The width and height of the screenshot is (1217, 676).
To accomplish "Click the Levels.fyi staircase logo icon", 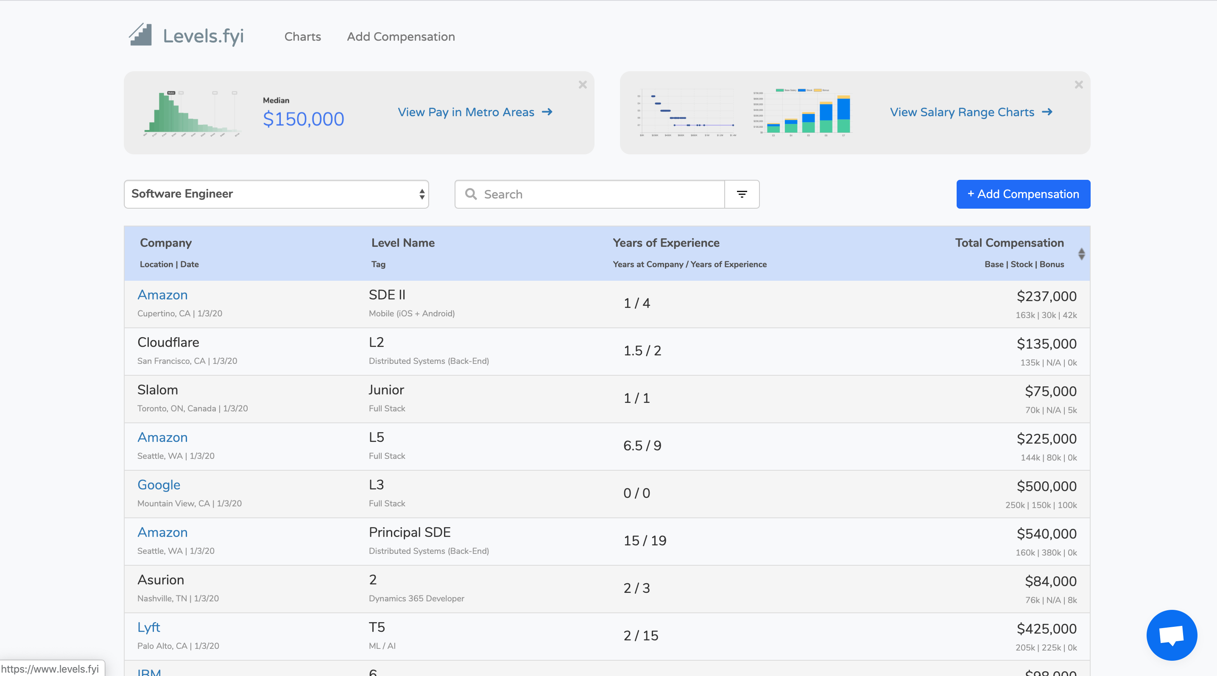I will [x=140, y=35].
